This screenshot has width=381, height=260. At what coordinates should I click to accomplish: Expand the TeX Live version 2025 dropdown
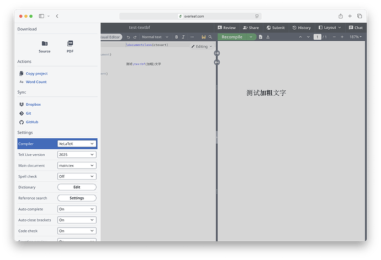click(x=77, y=155)
